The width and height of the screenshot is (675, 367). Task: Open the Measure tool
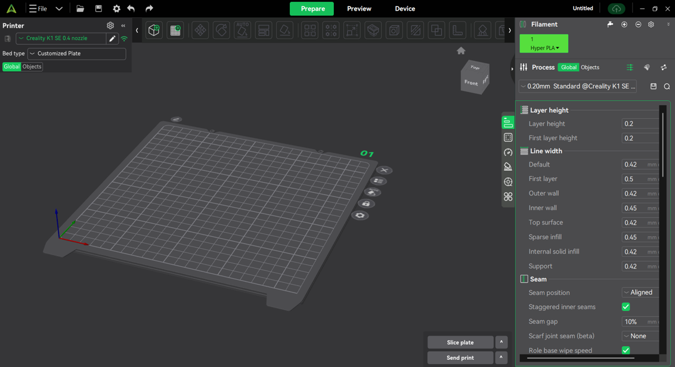[x=457, y=30]
